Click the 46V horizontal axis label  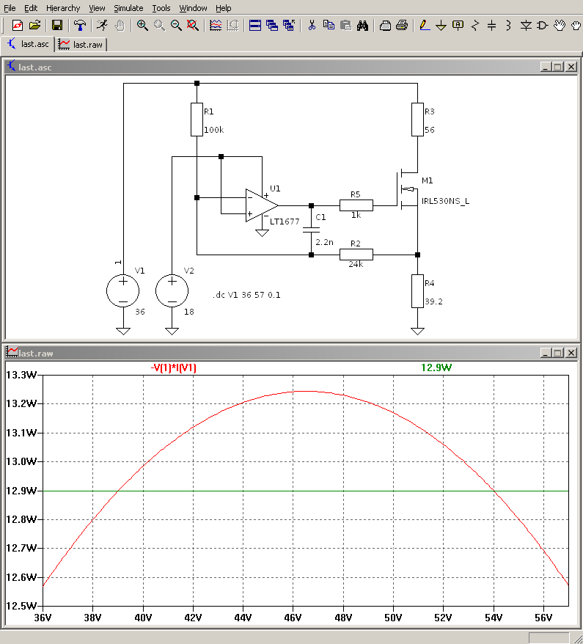(293, 618)
